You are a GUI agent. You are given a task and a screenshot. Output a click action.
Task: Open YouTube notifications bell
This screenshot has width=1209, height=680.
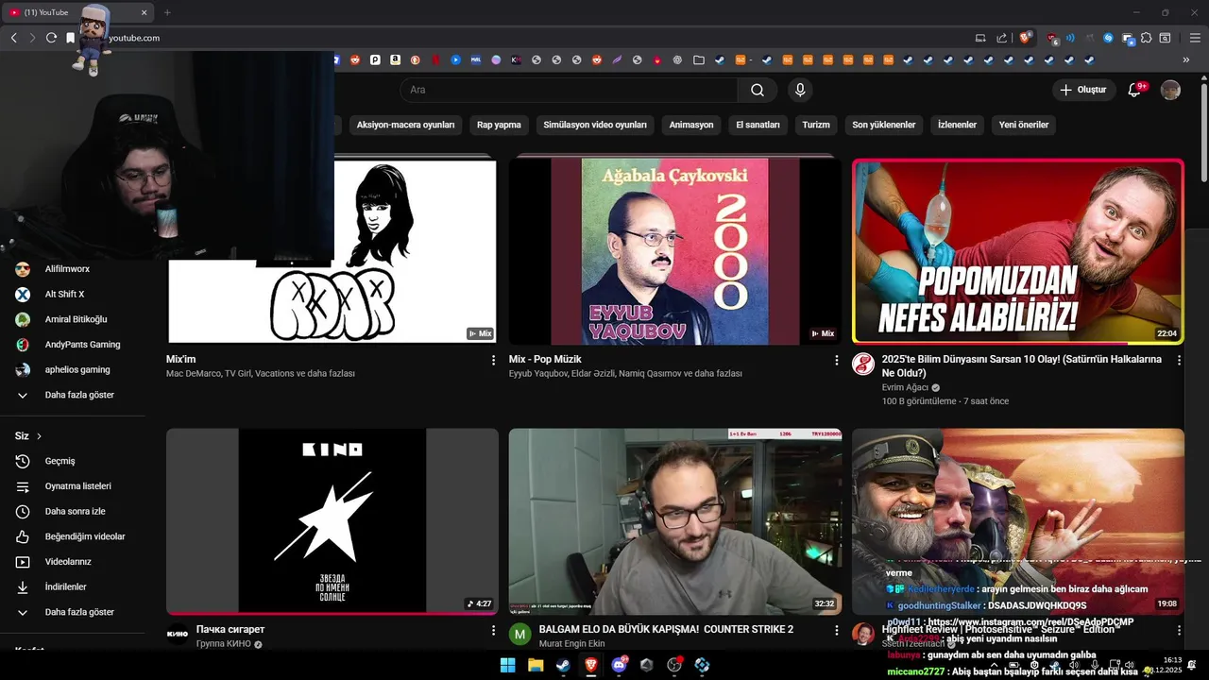click(x=1136, y=90)
